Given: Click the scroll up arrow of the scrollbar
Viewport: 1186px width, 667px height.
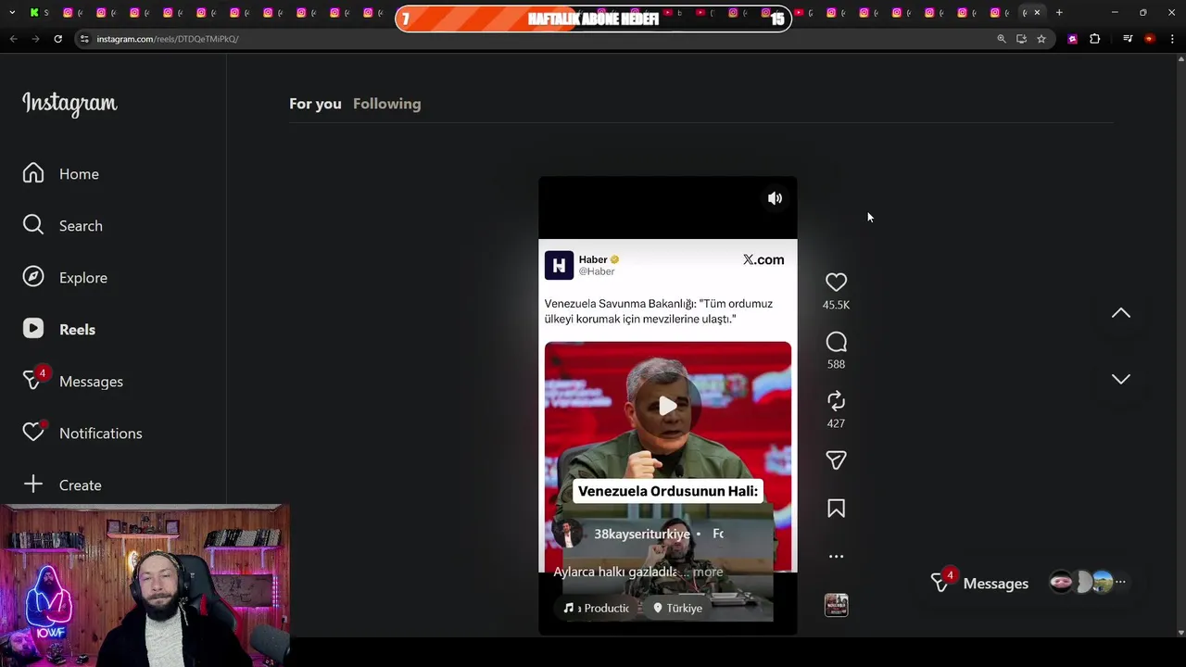Looking at the screenshot, I should [x=1180, y=59].
